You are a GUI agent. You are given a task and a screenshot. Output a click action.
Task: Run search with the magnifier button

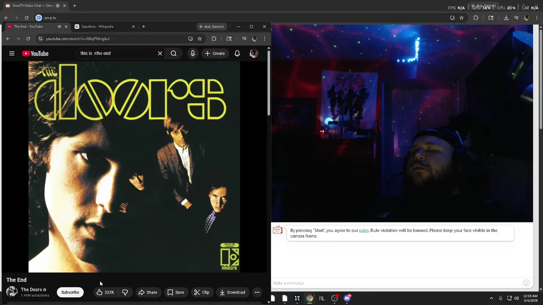[x=174, y=53]
